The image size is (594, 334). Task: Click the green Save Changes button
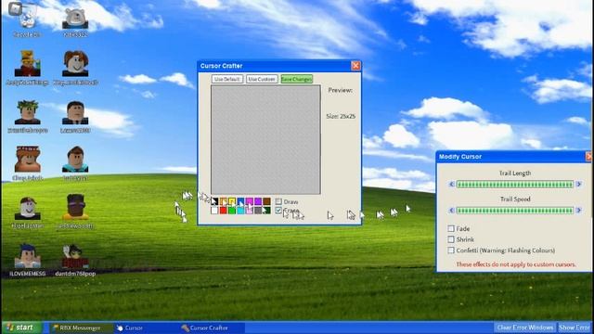point(297,79)
